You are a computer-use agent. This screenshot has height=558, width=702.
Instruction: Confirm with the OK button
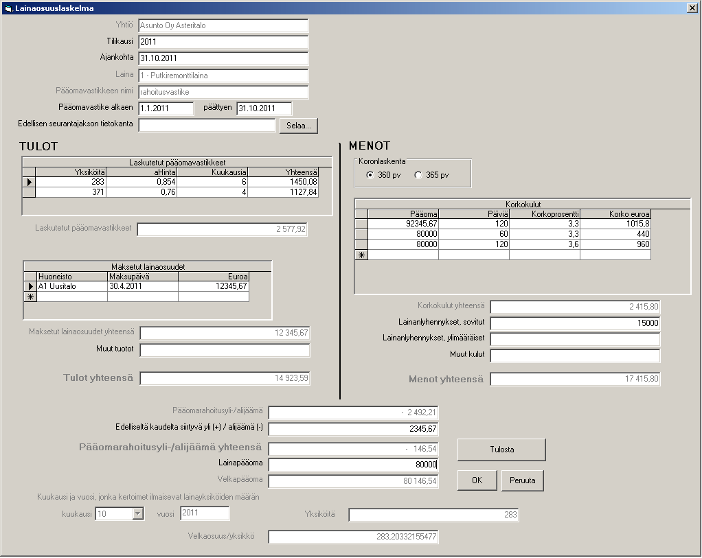[477, 480]
